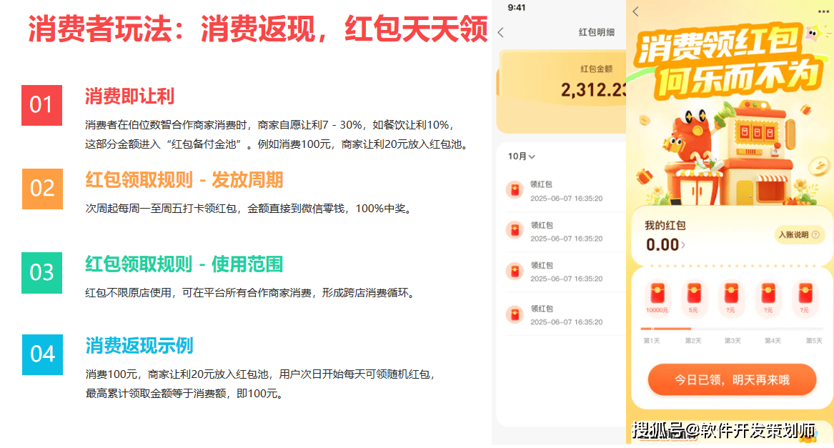Click the question mark beside 入账说明
This screenshot has width=834, height=448.
pos(814,234)
